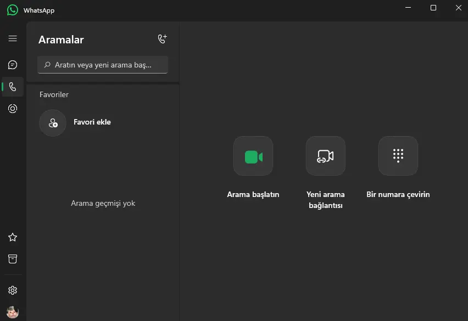468x321 pixels.
Task: Switch to the Chats view
Action: [x=13, y=65]
